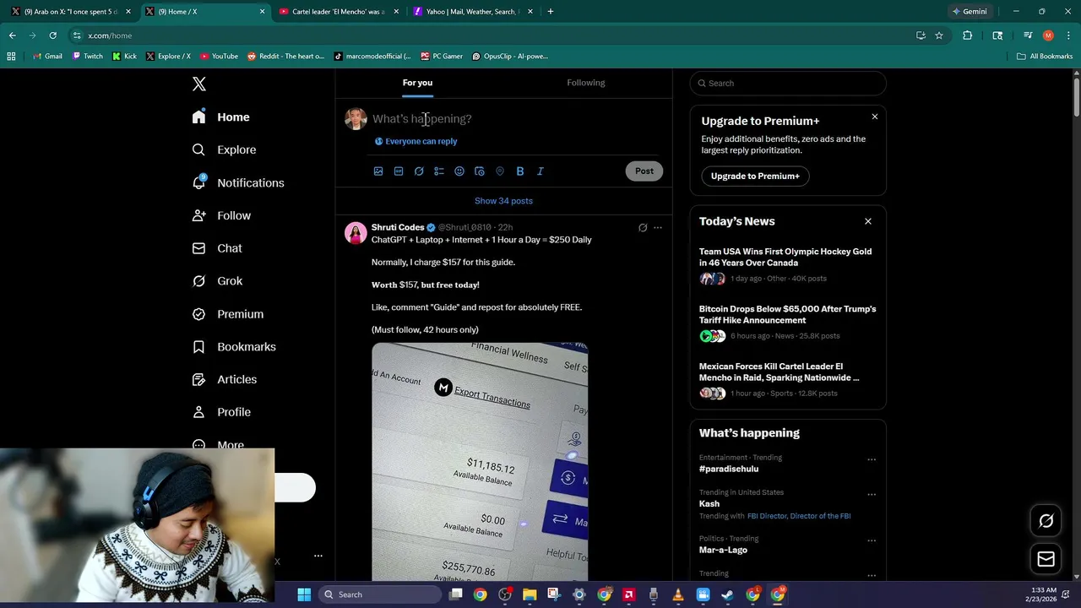The image size is (1081, 608).
Task: Open floating messages button at bottom right
Action: 1046,559
